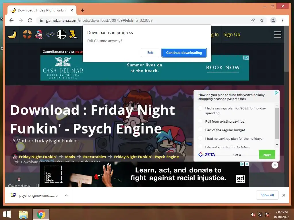Open Chrome's three-dot menu

tap(283, 20)
